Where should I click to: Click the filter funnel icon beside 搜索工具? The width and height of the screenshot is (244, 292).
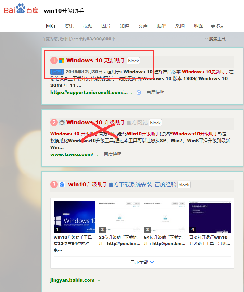[206, 39]
